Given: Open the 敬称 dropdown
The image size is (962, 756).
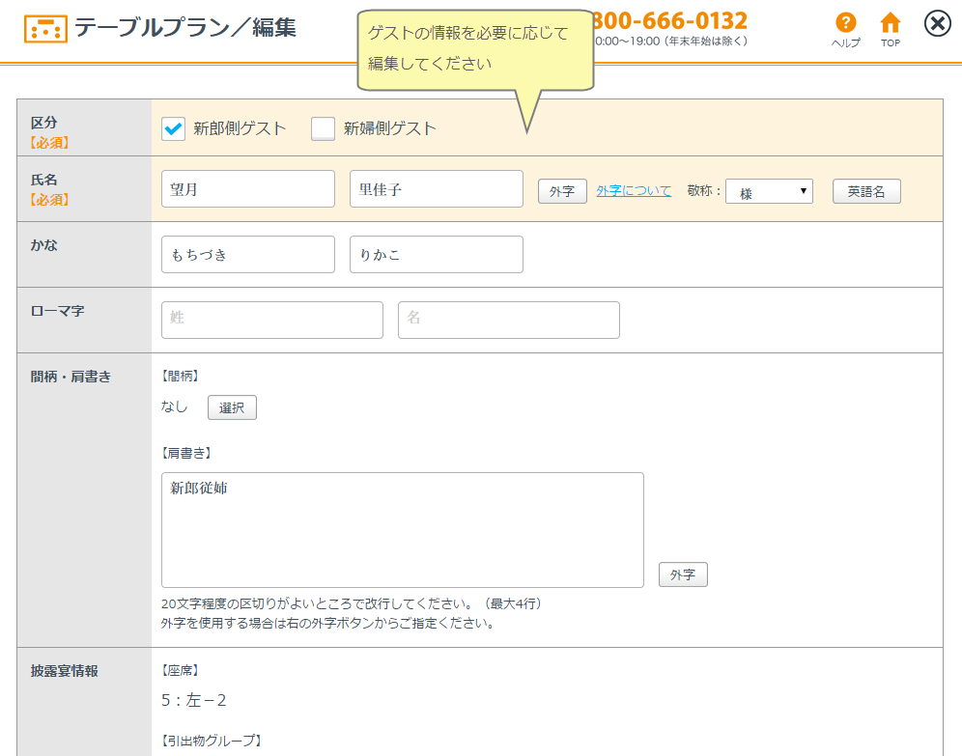Looking at the screenshot, I should [769, 192].
